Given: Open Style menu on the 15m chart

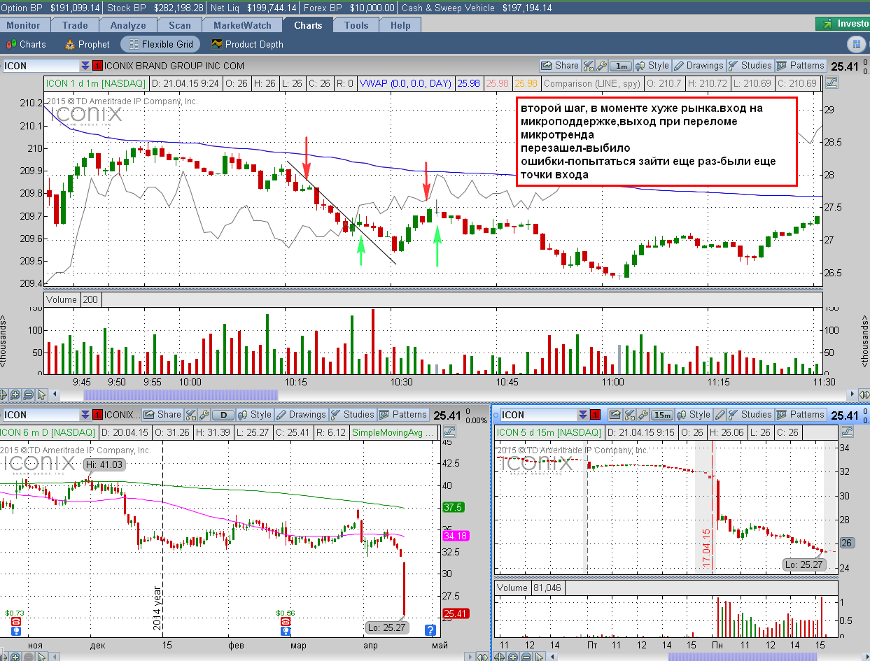Looking at the screenshot, I should tap(693, 415).
